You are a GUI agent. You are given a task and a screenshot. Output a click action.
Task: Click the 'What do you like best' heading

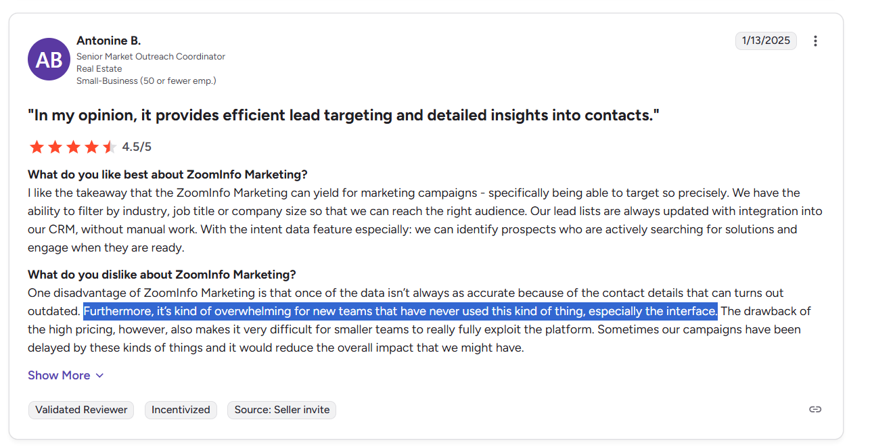point(168,174)
